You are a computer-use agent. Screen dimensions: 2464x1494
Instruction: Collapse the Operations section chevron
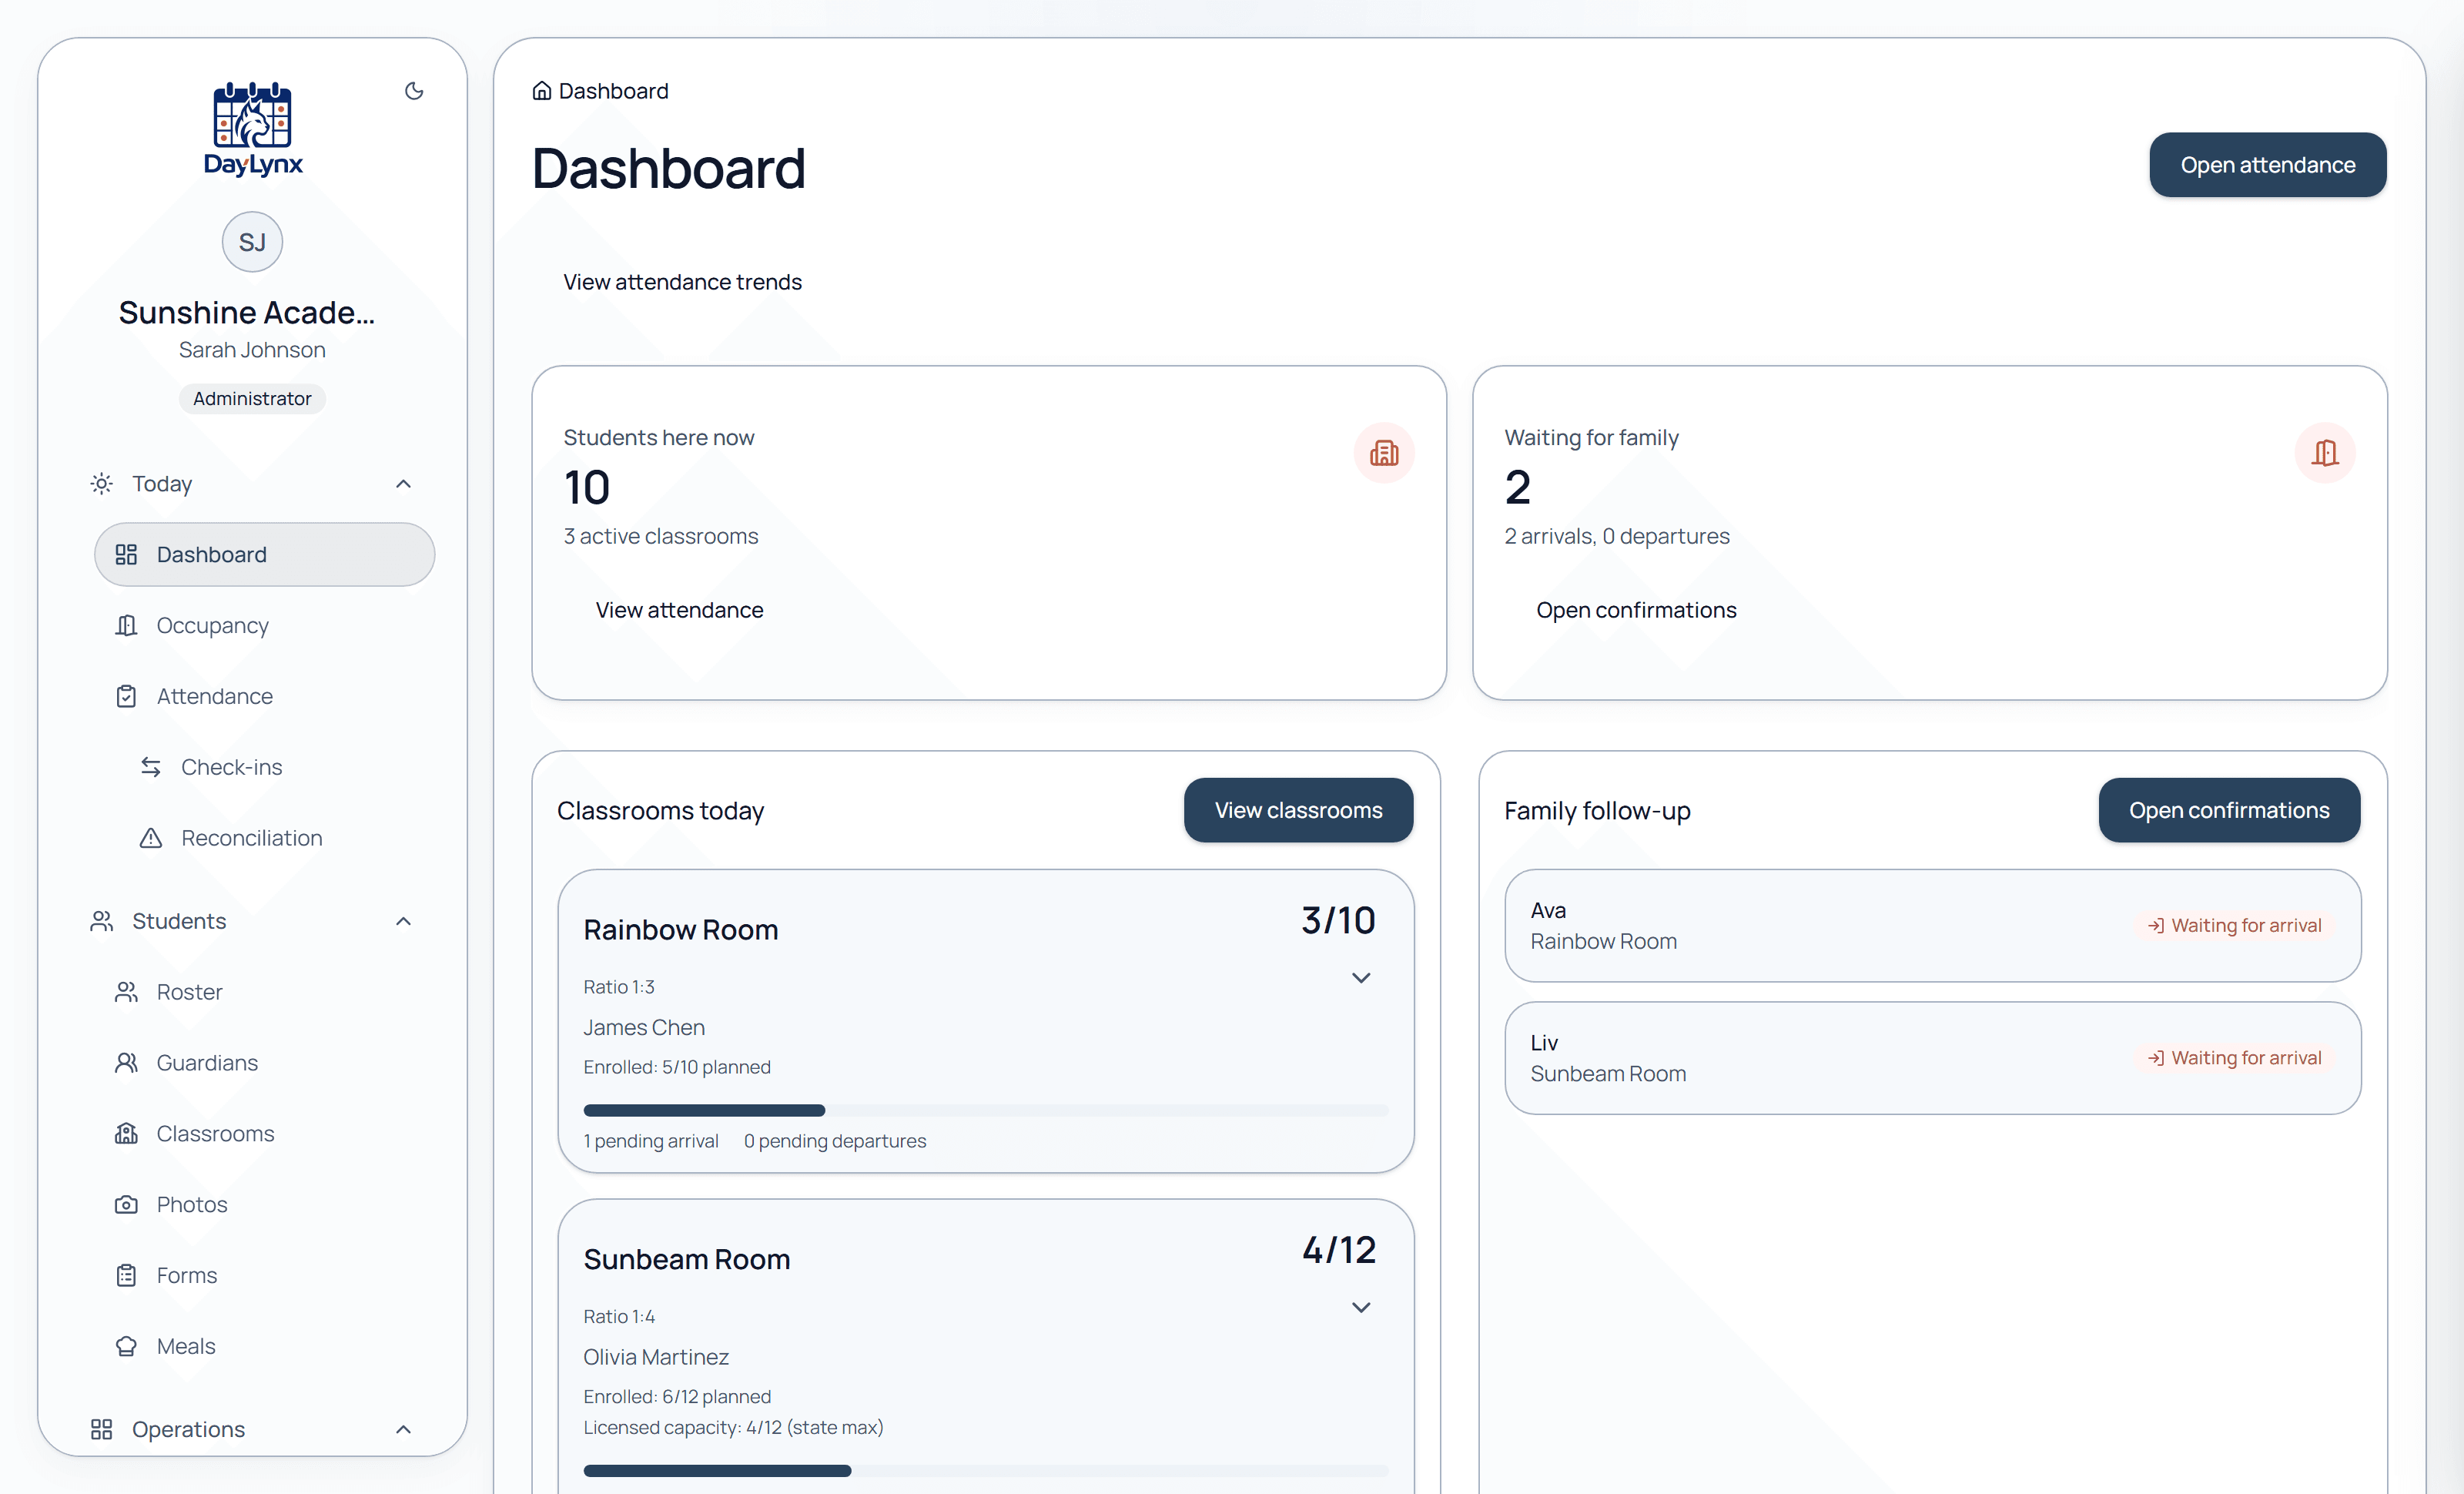(x=403, y=1431)
